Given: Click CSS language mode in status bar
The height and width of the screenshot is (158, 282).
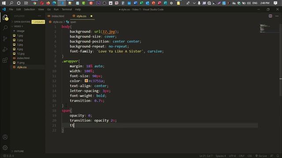Looking at the screenshot, I should coord(249,156).
